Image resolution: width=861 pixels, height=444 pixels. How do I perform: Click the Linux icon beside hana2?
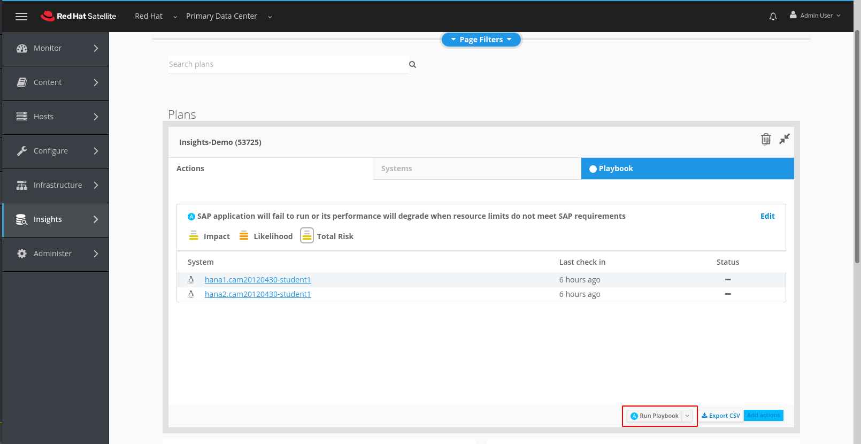191,294
